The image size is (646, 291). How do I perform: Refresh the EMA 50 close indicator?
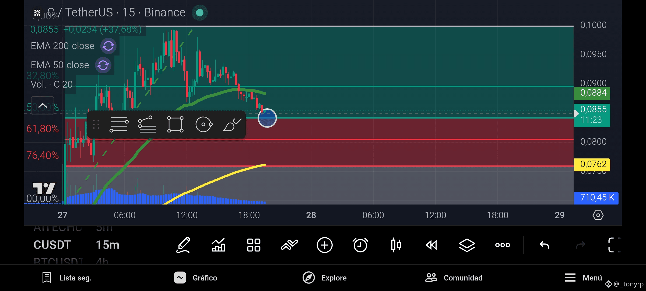pyautogui.click(x=103, y=65)
